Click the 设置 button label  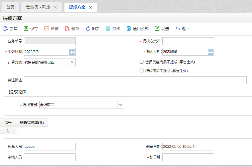165,29
